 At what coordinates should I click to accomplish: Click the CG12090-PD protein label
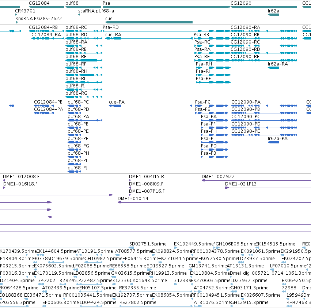pyautogui.click(x=246, y=124)
